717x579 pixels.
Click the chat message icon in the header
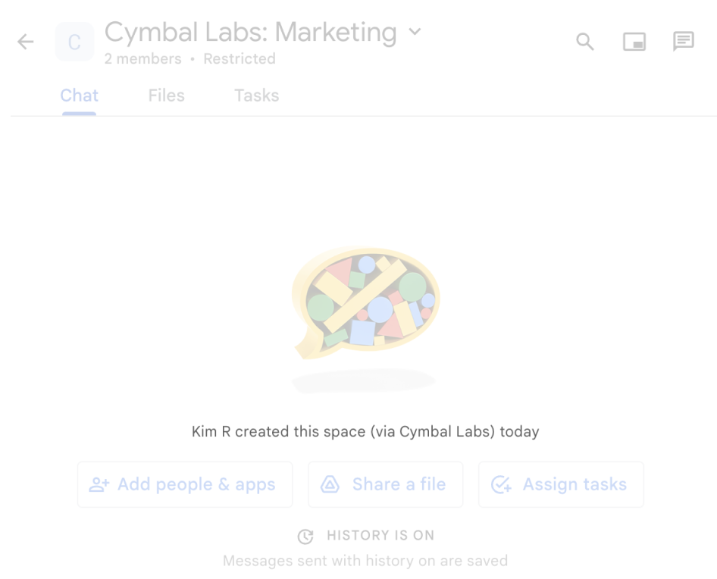[684, 42]
